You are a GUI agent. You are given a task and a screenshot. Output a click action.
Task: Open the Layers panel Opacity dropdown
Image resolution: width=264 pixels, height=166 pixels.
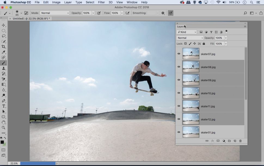226,38
